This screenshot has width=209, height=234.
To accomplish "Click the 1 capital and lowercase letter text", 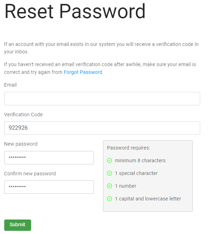I will click(x=148, y=199).
